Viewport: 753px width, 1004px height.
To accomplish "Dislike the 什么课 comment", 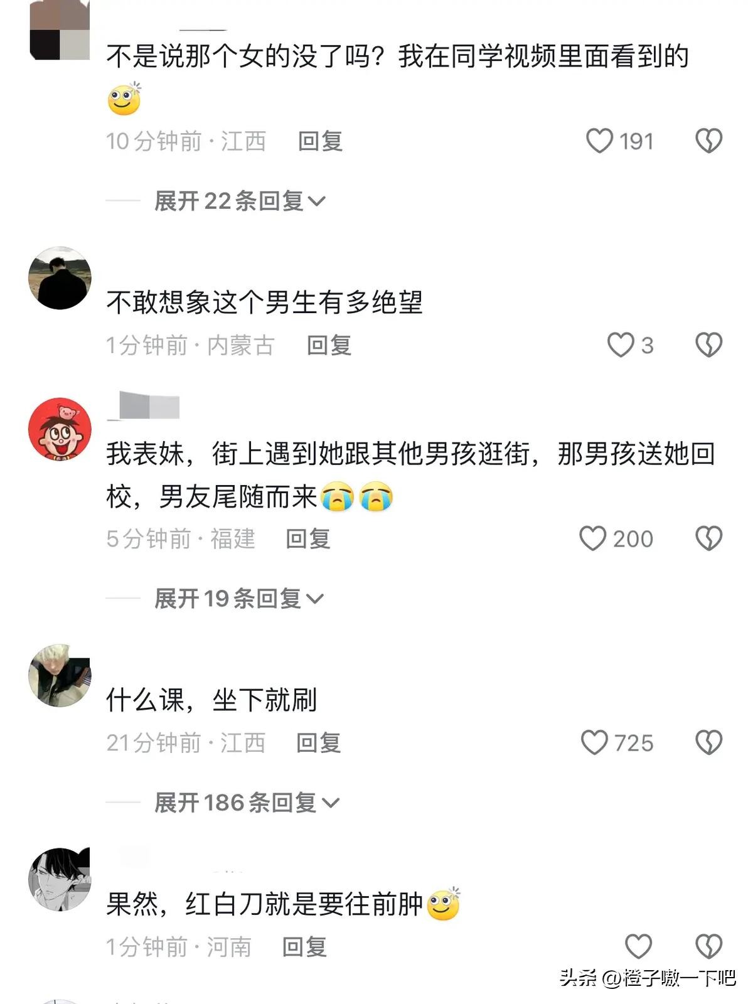I will click(709, 742).
